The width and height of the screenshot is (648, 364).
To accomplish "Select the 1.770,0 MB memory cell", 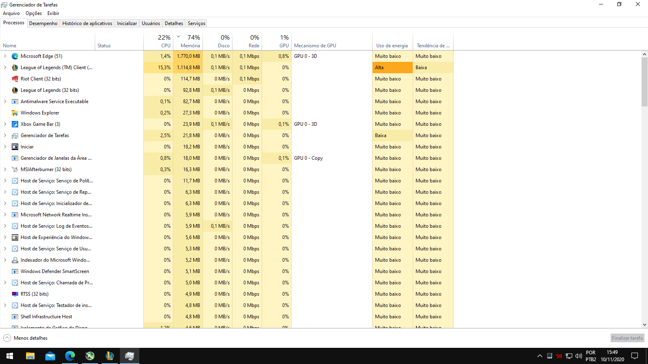I will pos(188,56).
